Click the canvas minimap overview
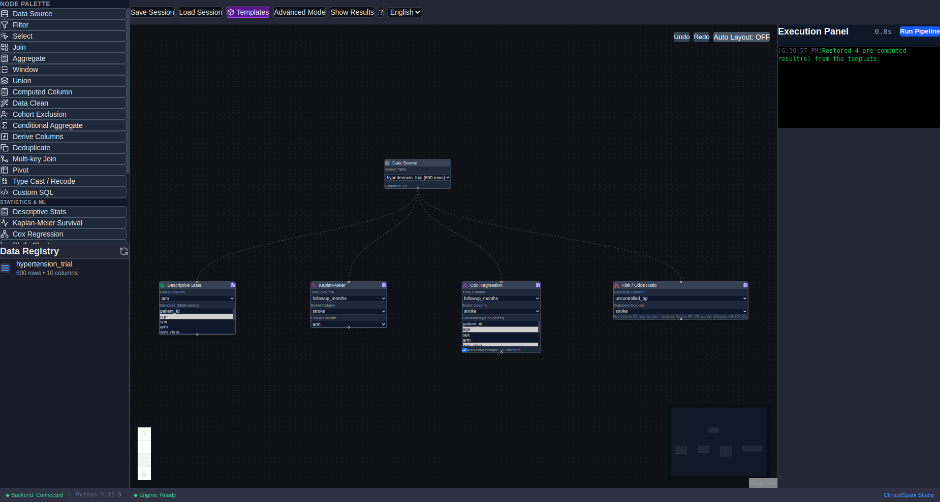The image size is (940, 502). click(x=718, y=442)
